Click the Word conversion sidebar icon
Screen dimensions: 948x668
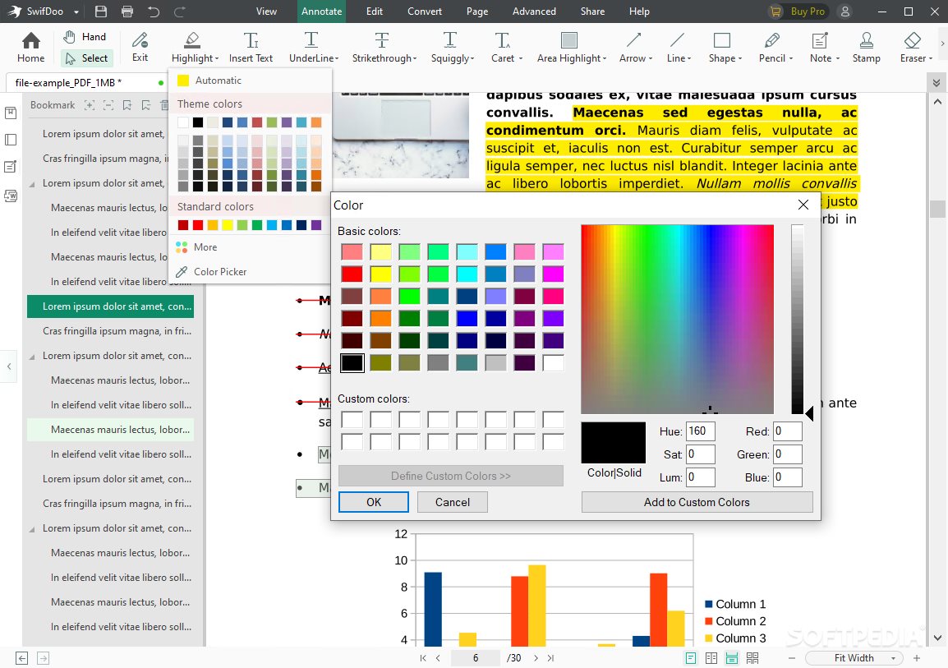tap(11, 196)
